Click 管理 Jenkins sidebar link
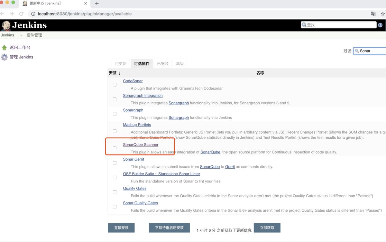The image size is (386, 242). tap(21, 57)
